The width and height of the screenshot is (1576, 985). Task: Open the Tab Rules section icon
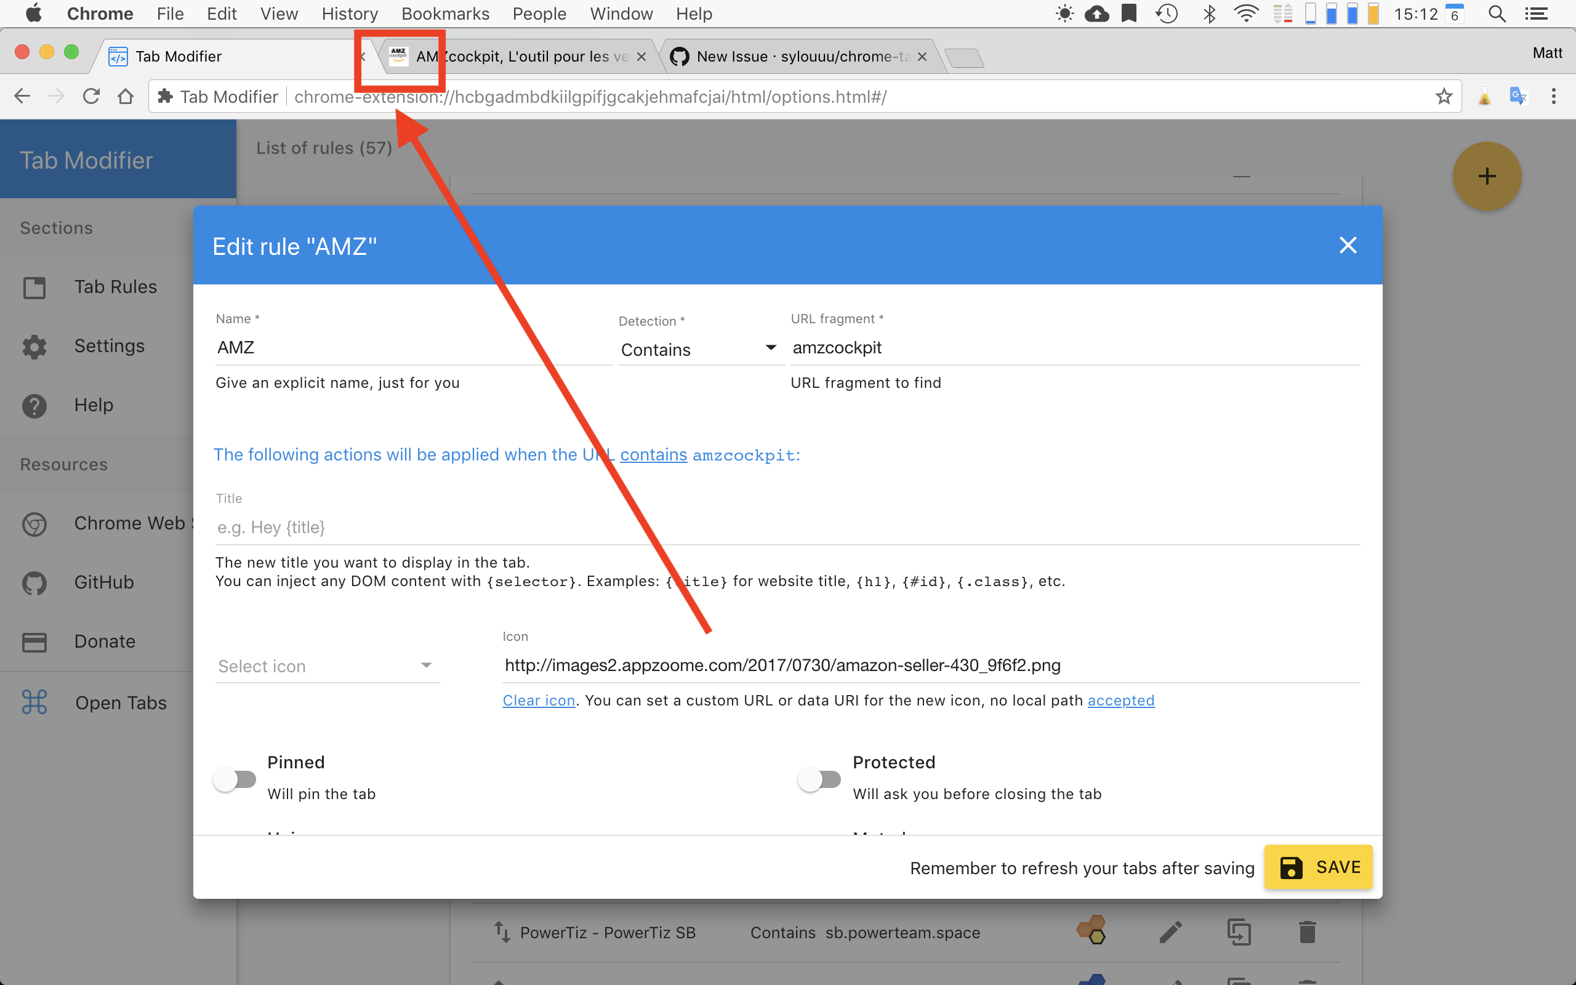click(x=33, y=287)
